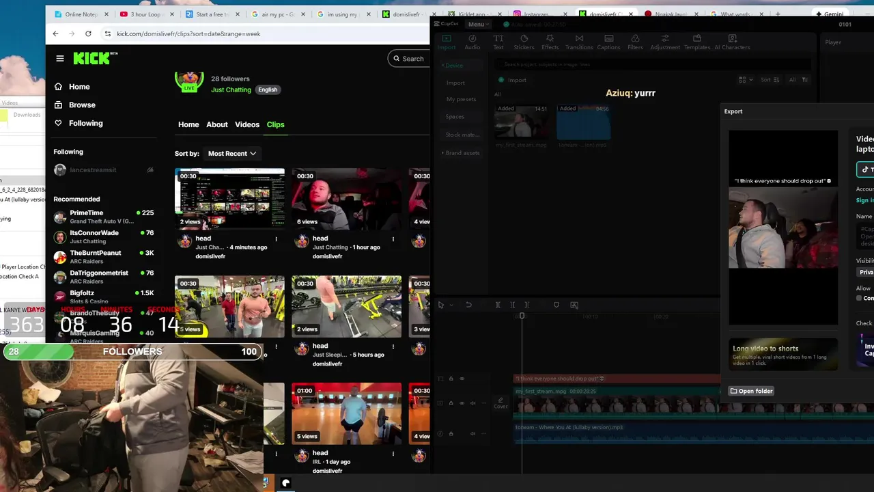
Task: Select the 1oneam mp3 audio thumbnail
Action: point(583,122)
